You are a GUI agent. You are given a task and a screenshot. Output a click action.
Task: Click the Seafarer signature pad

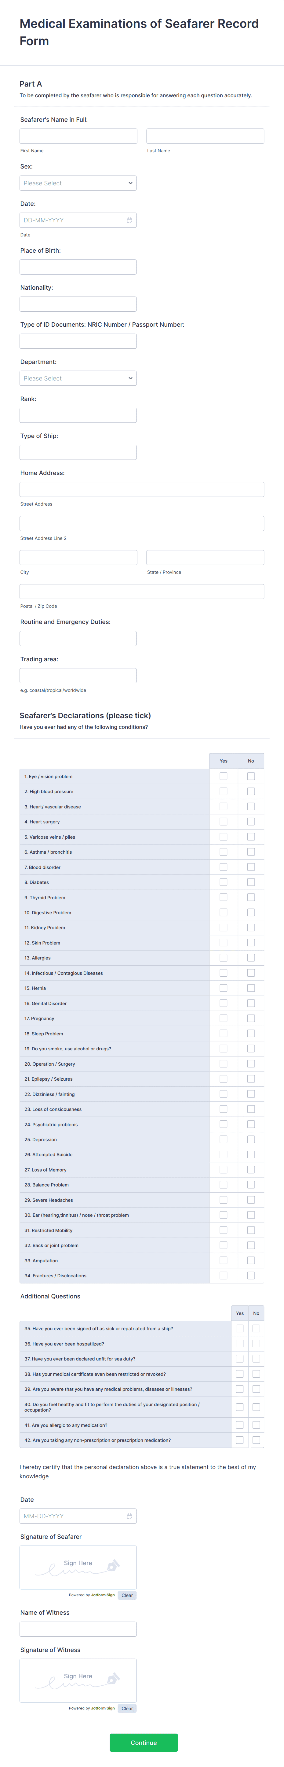pyautogui.click(x=78, y=1567)
